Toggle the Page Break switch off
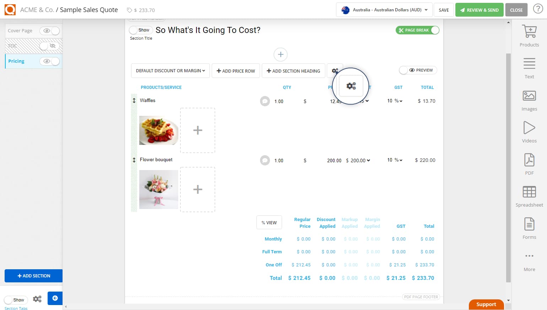 coord(435,30)
